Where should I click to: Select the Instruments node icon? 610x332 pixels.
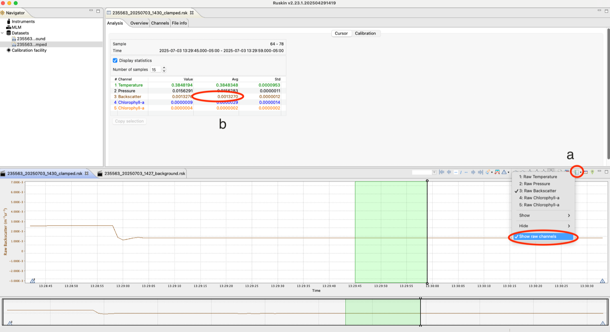click(8, 21)
